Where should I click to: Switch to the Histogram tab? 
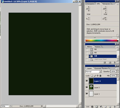pos(106,4)
